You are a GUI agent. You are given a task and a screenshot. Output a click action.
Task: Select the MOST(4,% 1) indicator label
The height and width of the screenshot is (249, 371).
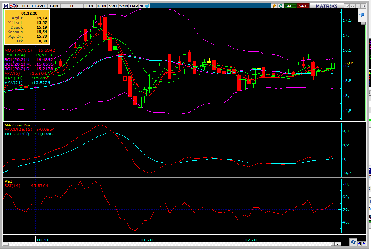click(18, 50)
